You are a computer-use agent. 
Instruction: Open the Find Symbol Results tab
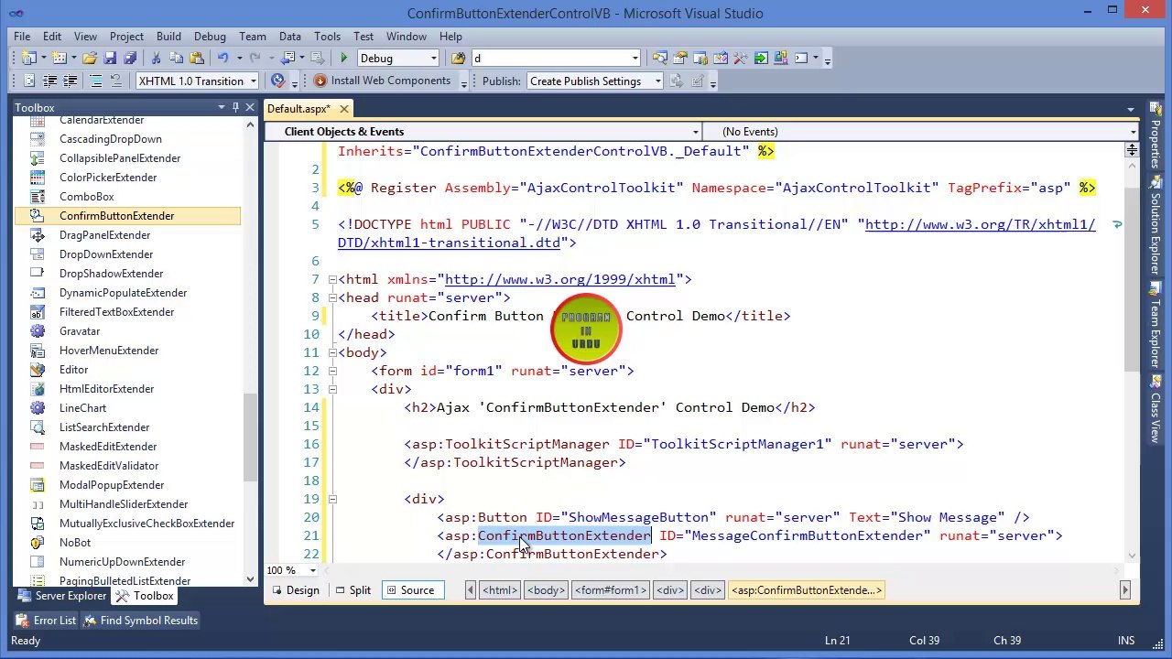pos(141,621)
